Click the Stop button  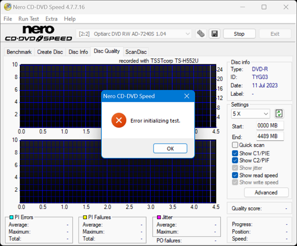239,34
